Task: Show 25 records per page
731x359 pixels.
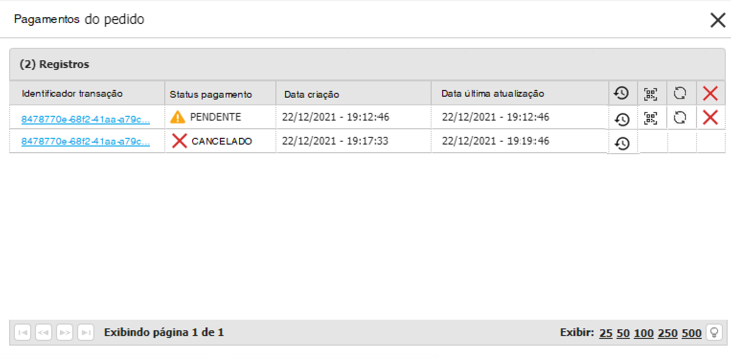Action: coord(606,333)
